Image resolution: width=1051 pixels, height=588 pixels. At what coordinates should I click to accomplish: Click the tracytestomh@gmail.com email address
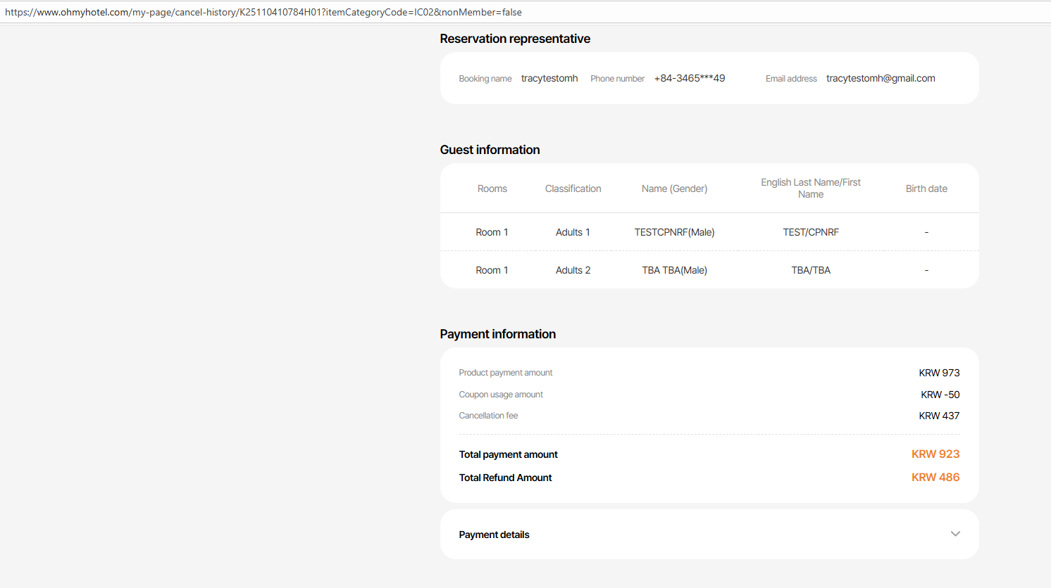click(881, 78)
